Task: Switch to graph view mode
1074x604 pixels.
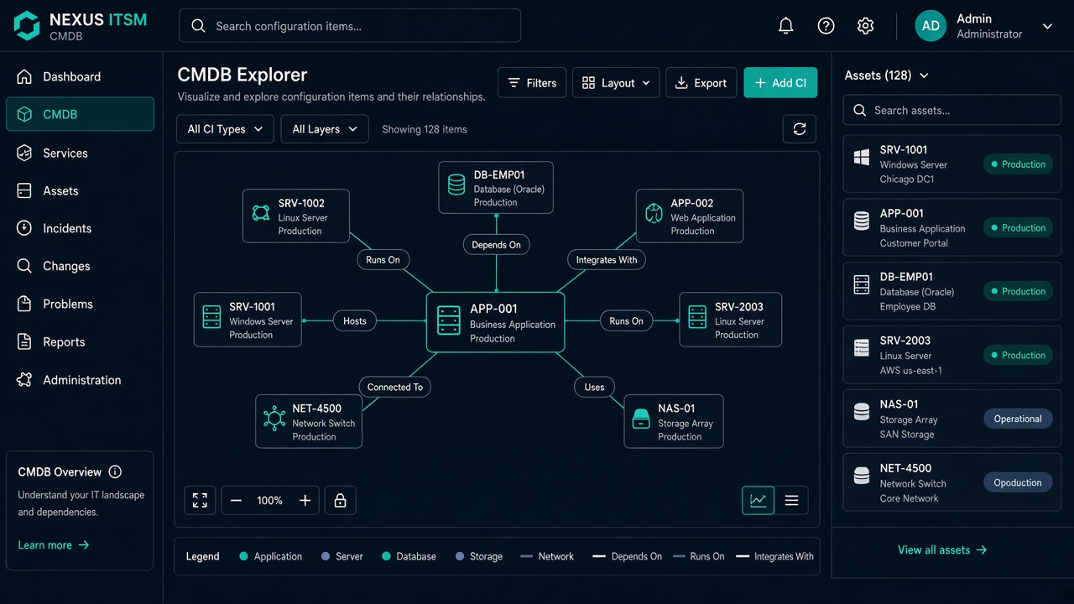Action: 758,500
